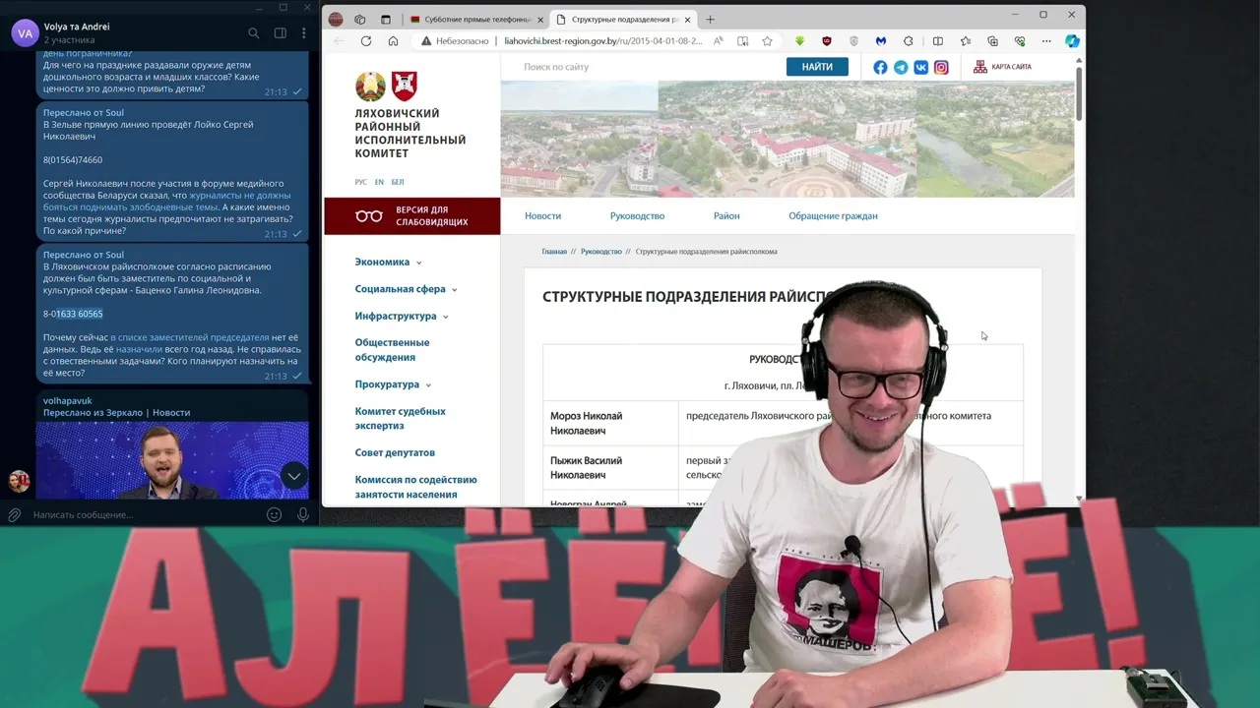Open Общественные обсуждения sidebar link
Viewport: 1260px width, 708px height.
coord(392,350)
